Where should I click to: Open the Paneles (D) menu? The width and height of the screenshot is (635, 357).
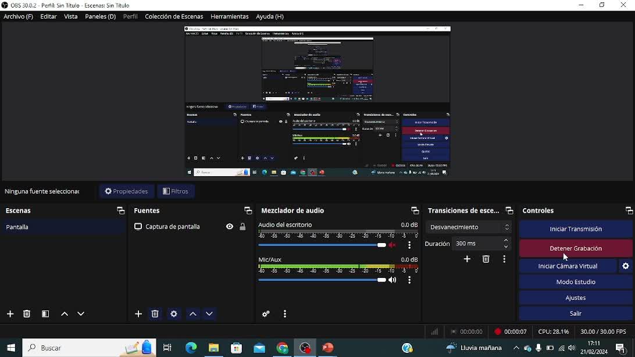click(100, 17)
